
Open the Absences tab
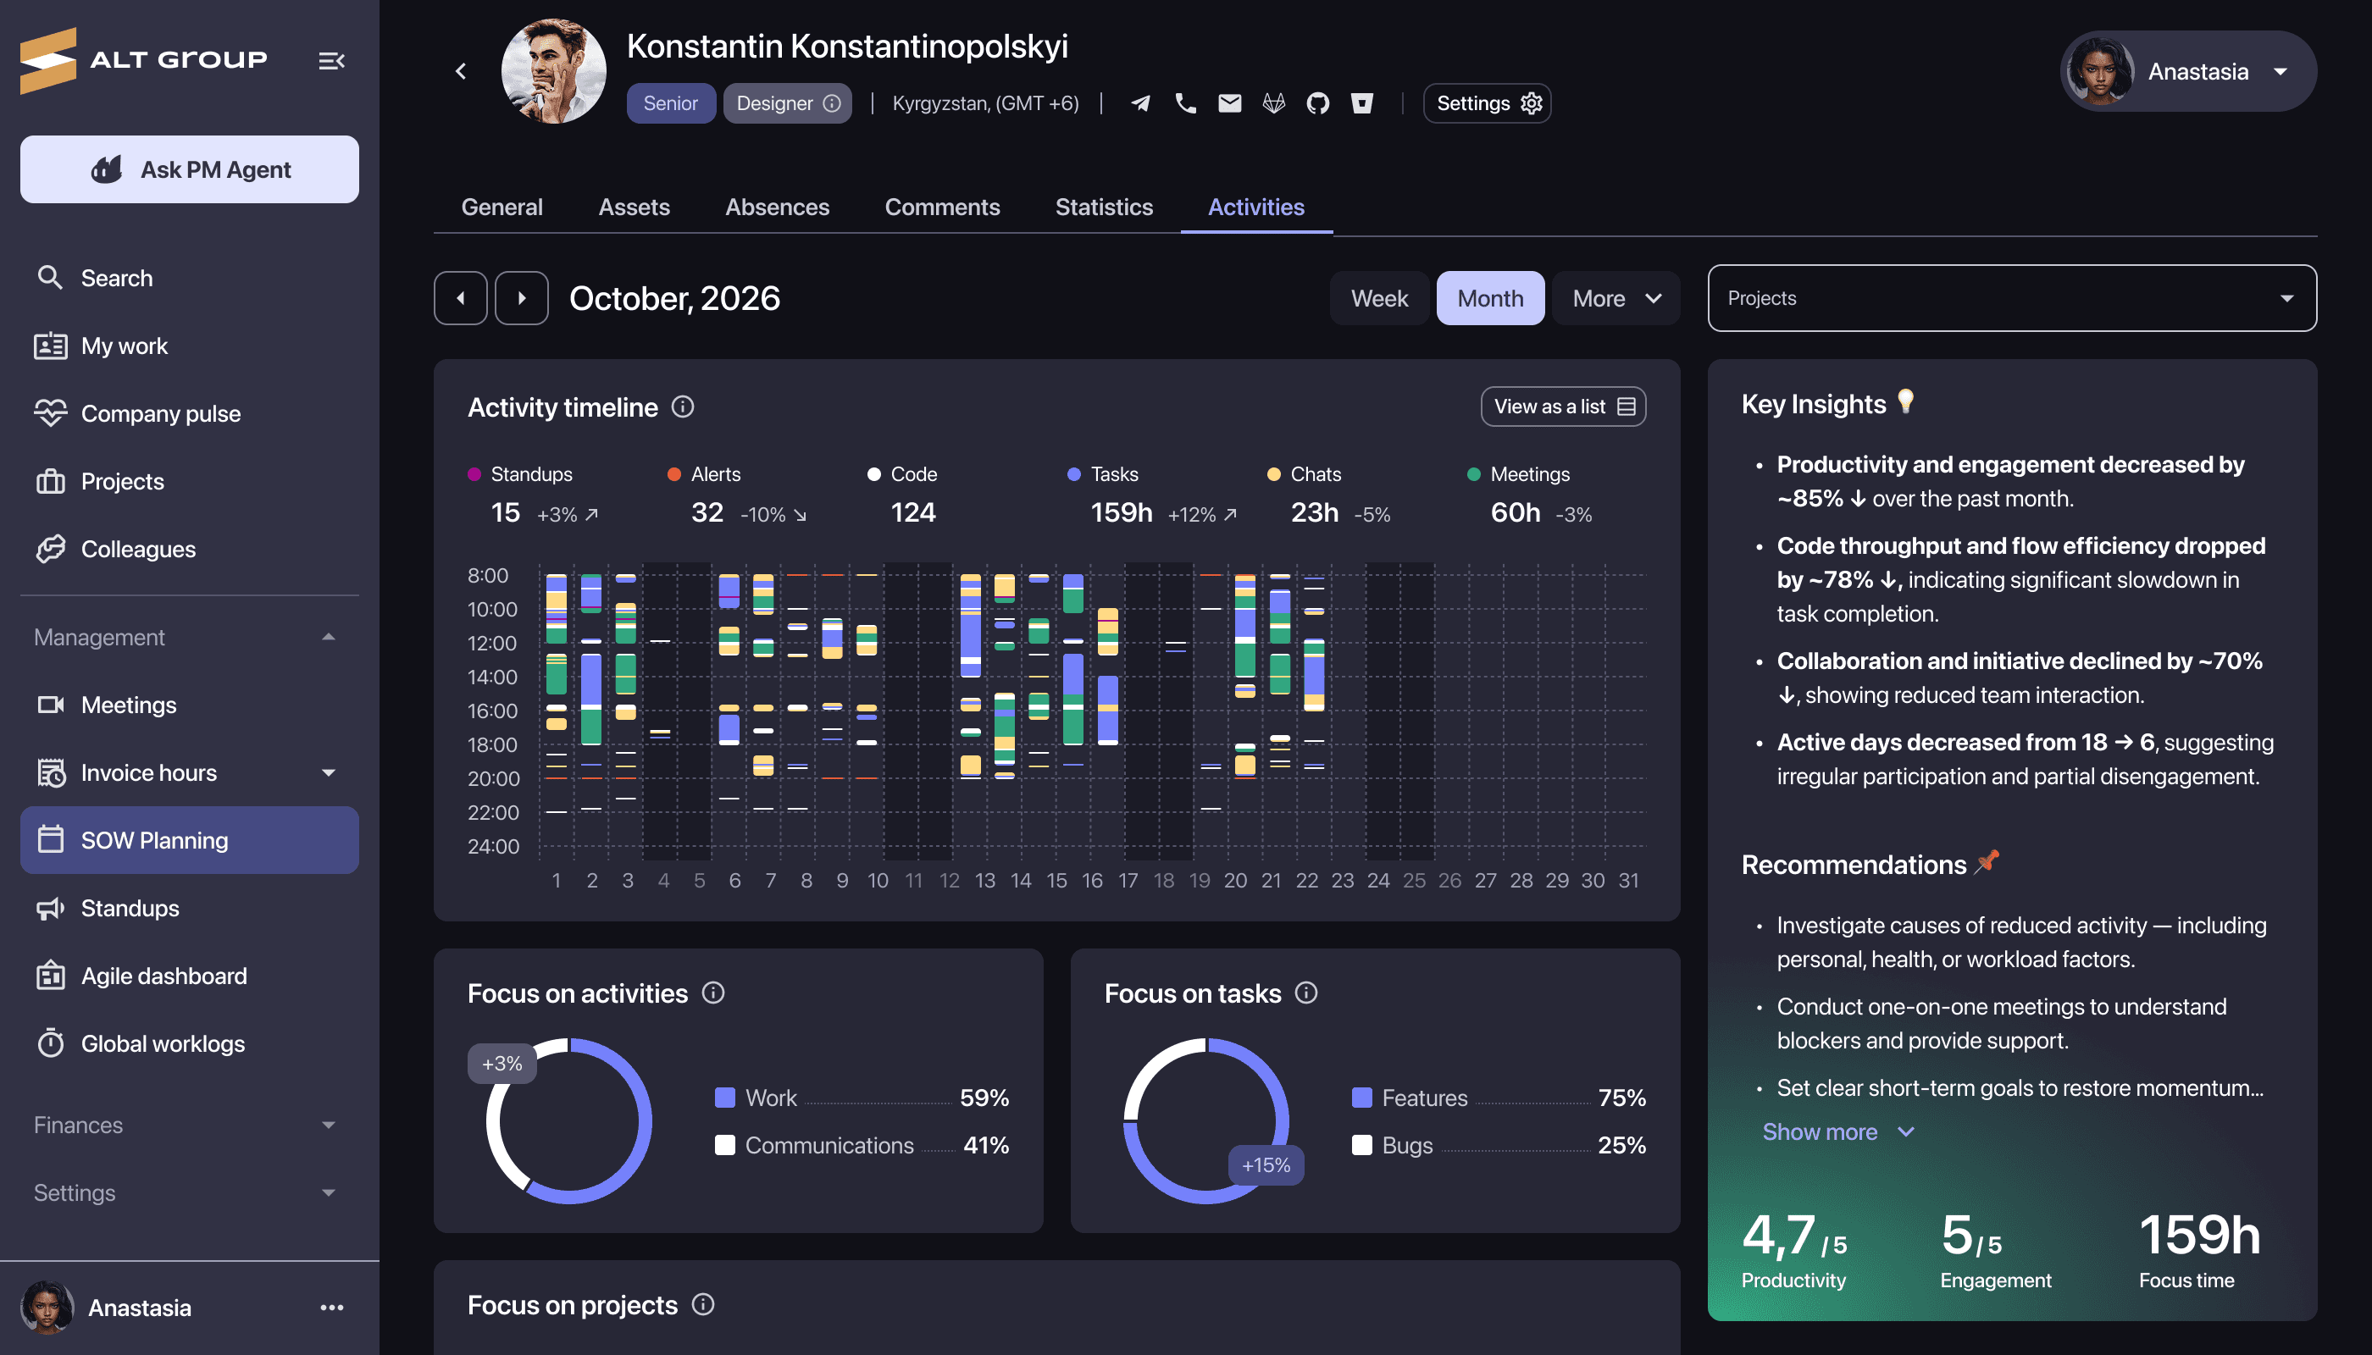pos(776,207)
